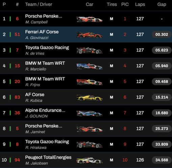Viewport: 172px width, 168px height.
Task: Click the green status bar for position 9
Action: tap(10, 144)
